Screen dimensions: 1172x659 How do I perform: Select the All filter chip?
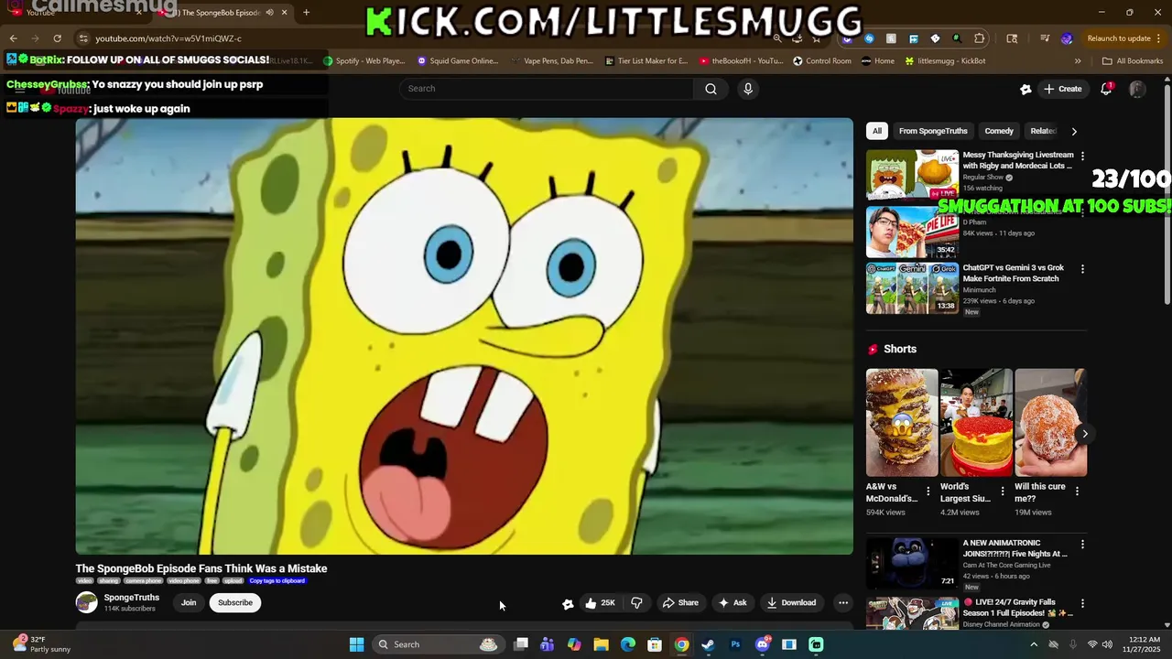pos(876,131)
